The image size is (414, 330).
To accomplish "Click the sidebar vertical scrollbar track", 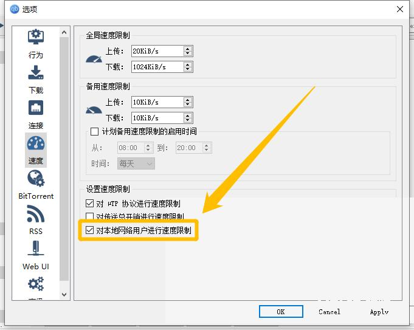I will [x=64, y=159].
